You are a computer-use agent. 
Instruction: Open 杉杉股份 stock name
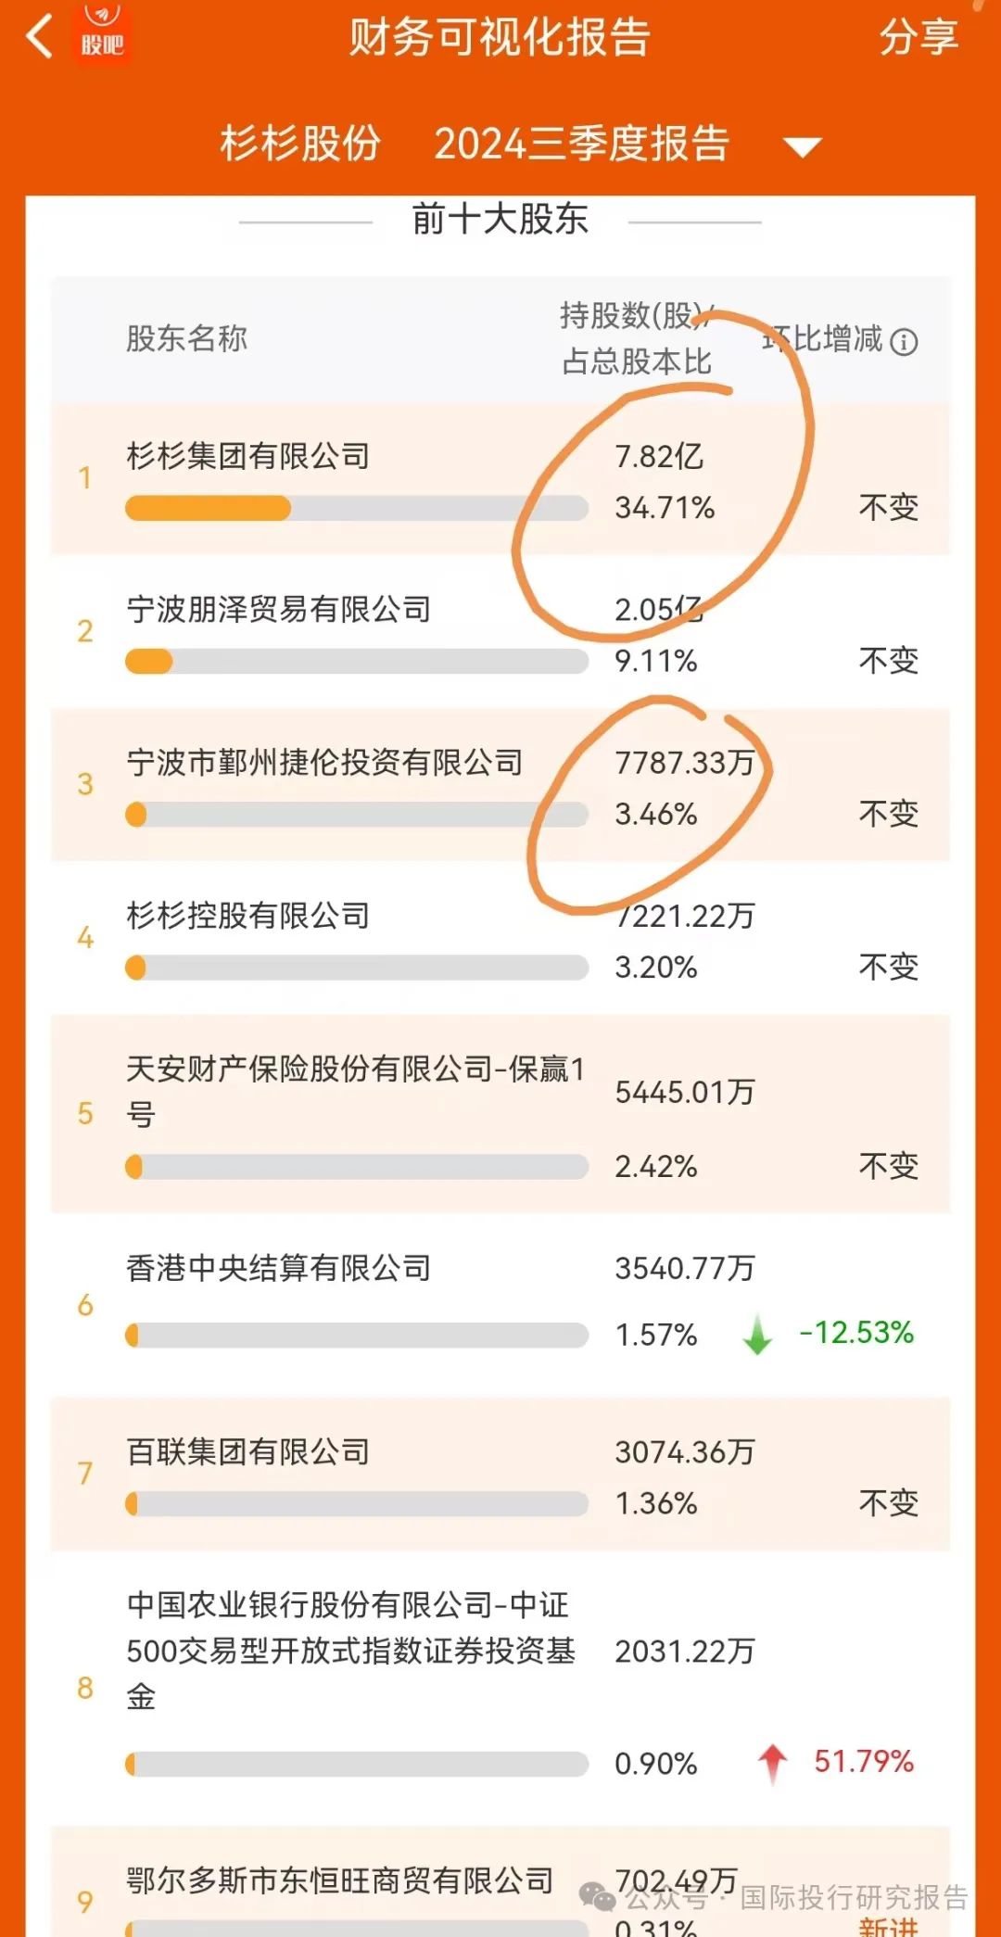[300, 144]
